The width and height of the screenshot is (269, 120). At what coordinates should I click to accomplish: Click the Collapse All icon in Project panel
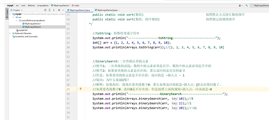pyautogui.click(x=53, y=10)
